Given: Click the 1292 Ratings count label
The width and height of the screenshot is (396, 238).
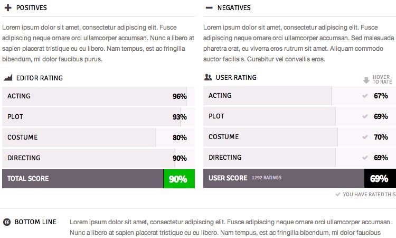Looking at the screenshot, I should click(267, 178).
